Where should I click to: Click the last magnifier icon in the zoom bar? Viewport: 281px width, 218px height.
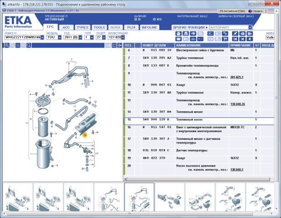click(29, 45)
